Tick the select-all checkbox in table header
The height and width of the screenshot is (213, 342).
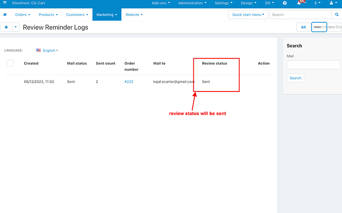pos(10,63)
